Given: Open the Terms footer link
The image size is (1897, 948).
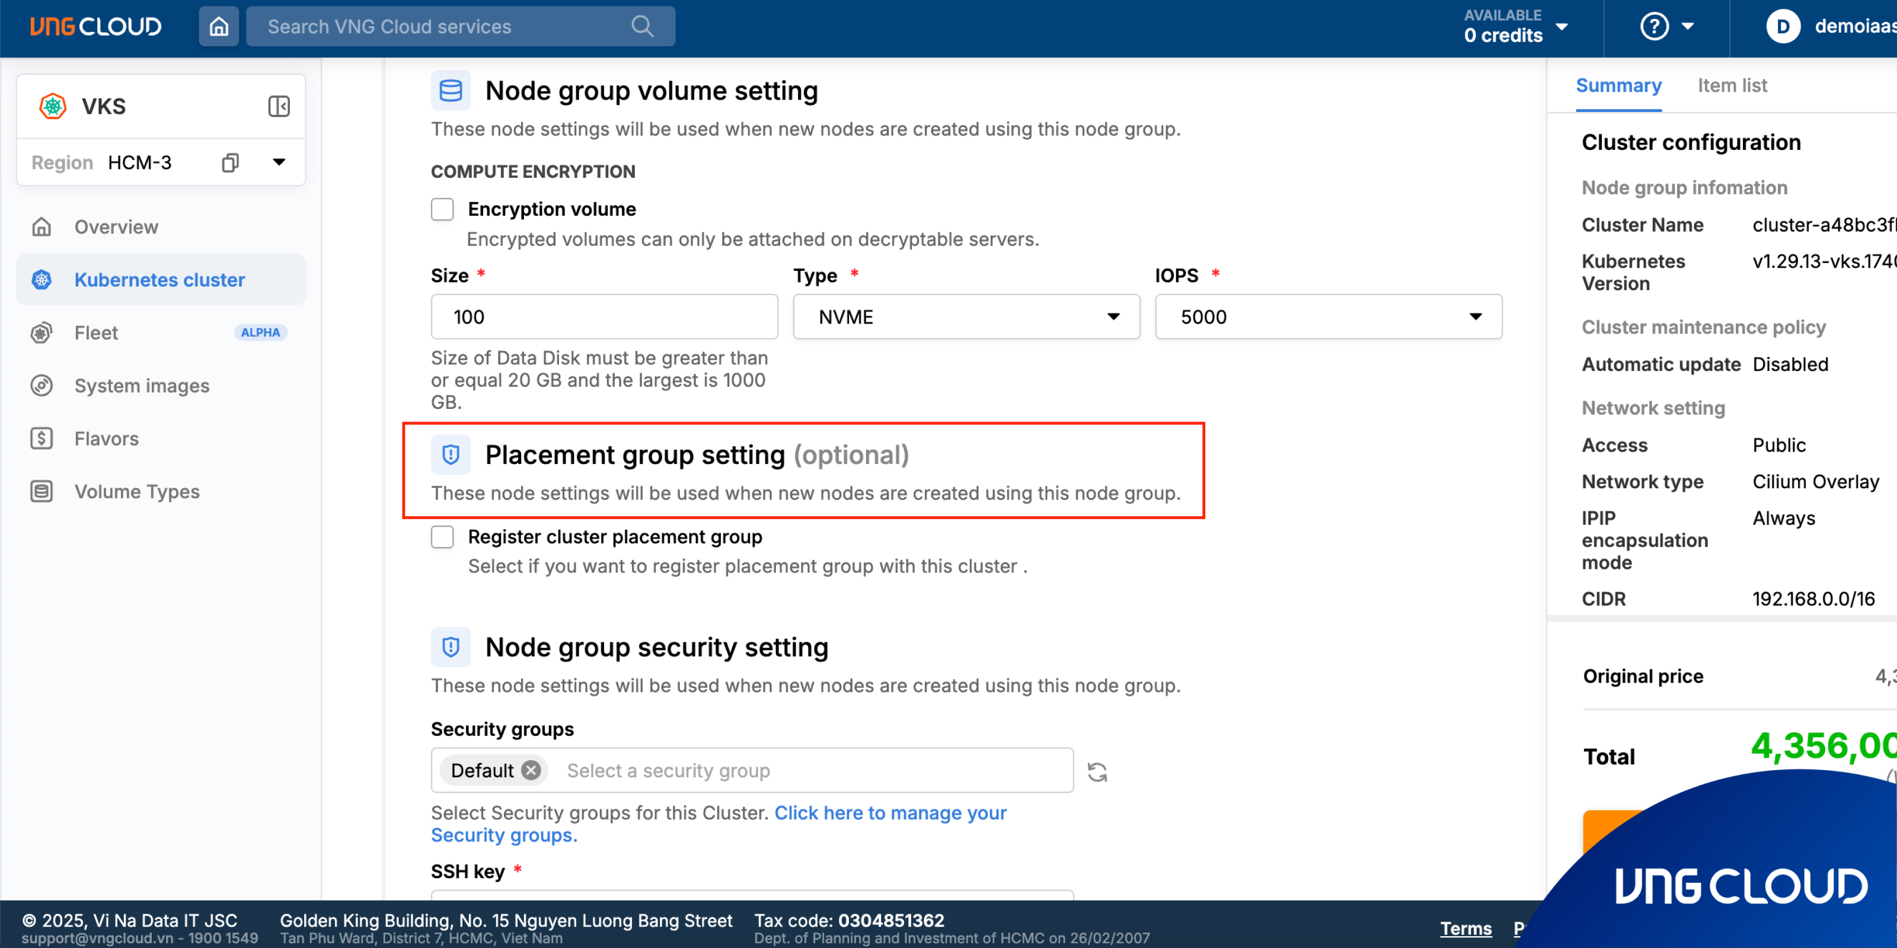Looking at the screenshot, I should click(1465, 928).
